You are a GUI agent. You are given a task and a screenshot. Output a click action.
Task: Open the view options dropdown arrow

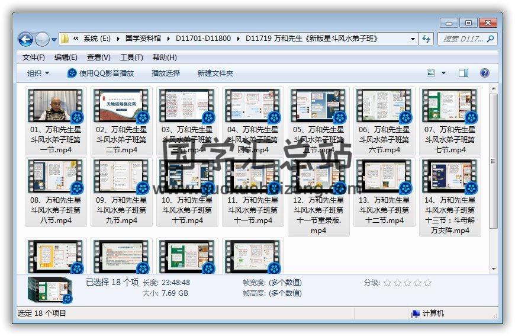[443, 73]
